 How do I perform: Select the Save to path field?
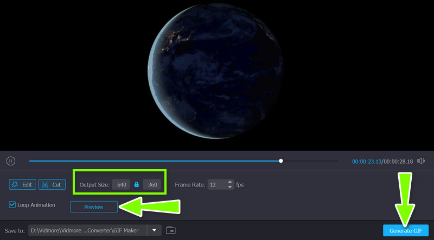click(x=87, y=230)
